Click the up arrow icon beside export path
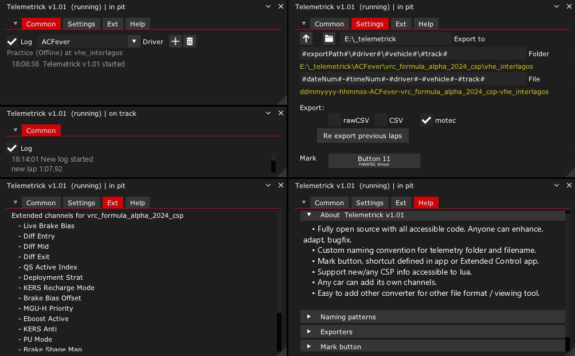 pyautogui.click(x=306, y=38)
